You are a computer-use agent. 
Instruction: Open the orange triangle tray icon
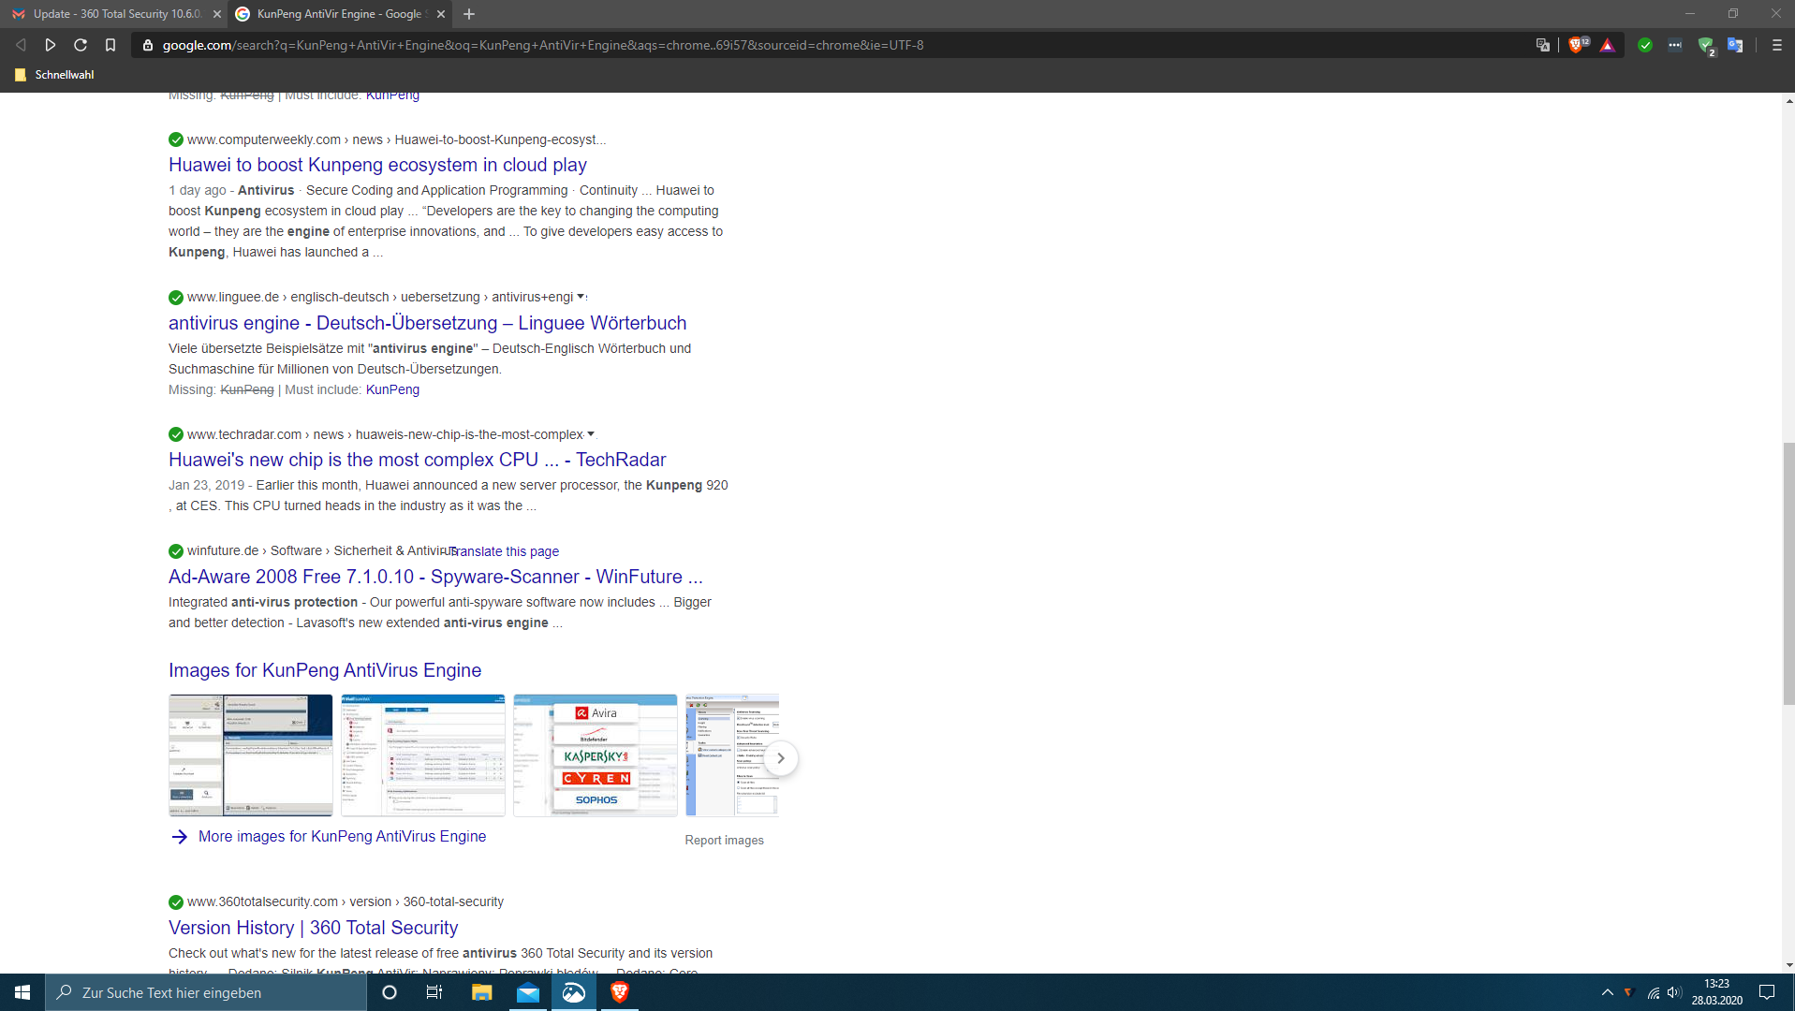(1629, 992)
